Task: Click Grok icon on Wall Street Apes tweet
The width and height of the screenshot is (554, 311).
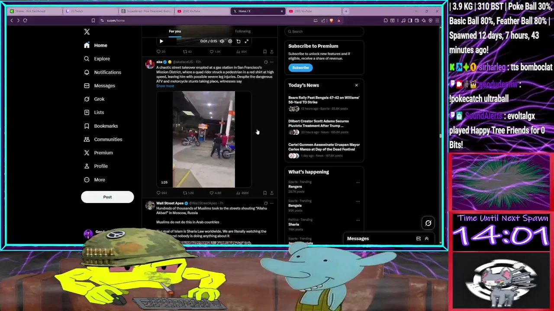Action: [x=266, y=203]
